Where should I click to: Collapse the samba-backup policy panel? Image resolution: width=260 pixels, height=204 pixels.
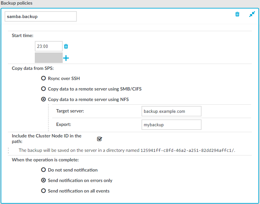[x=252, y=14]
